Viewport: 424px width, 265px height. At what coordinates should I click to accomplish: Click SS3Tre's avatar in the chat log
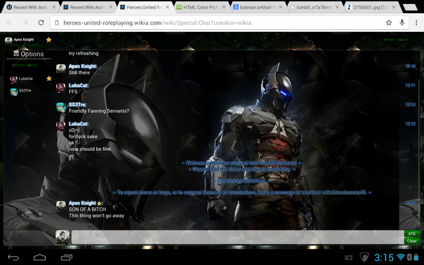point(61,107)
